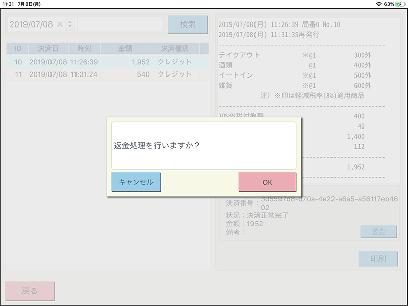Click the date stepper arrows
The width and height of the screenshot is (408, 306).
[x=70, y=24]
